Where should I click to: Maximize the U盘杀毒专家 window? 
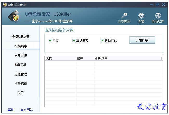(158, 5)
